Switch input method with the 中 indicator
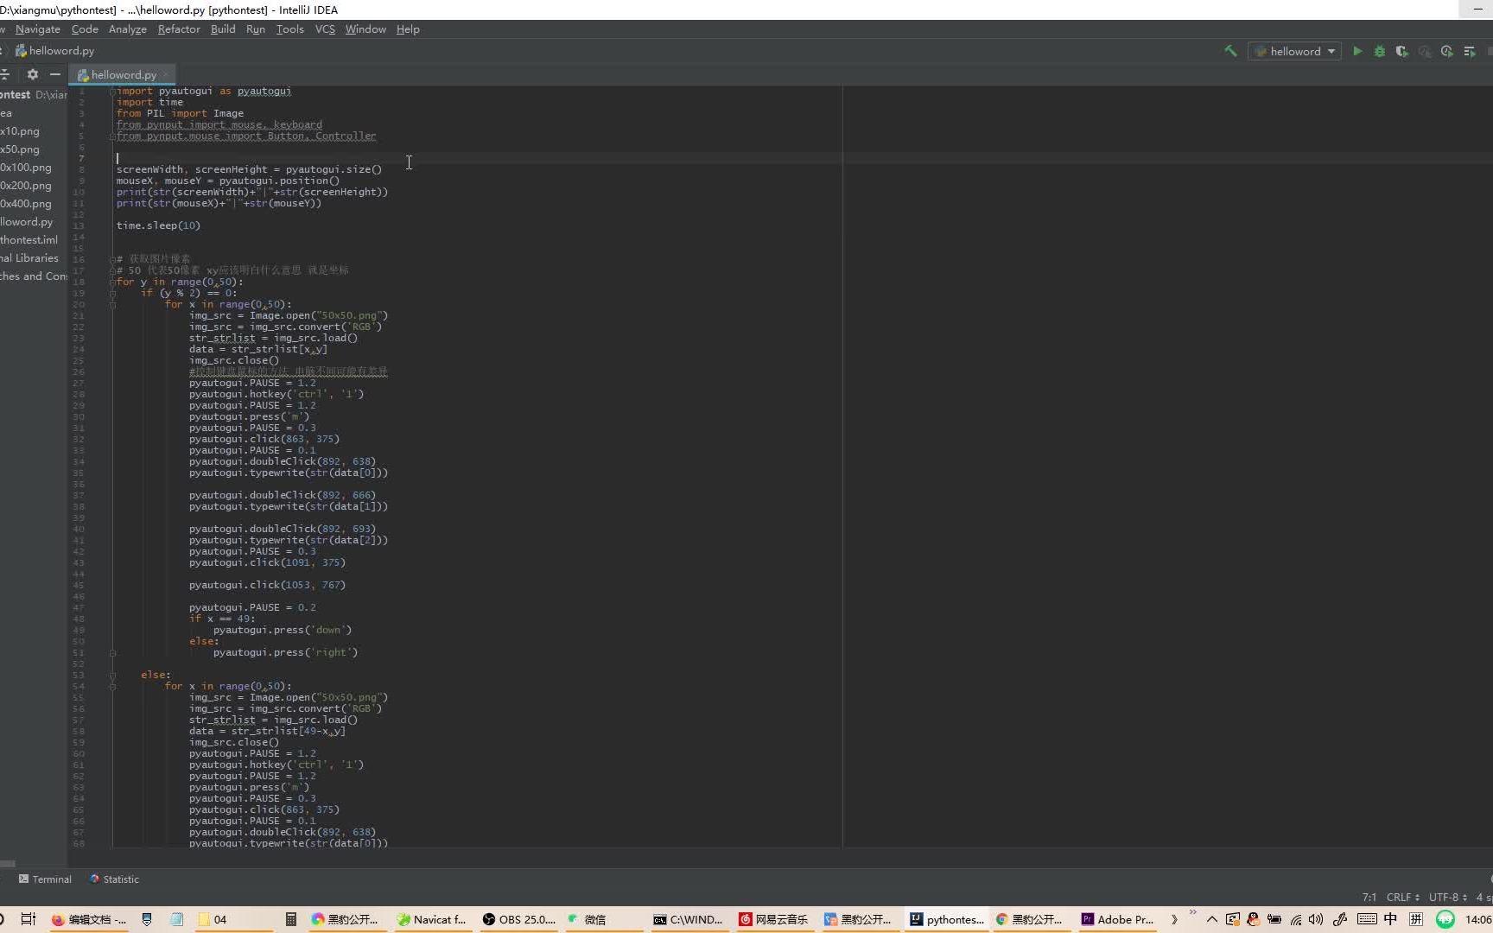 (x=1391, y=919)
